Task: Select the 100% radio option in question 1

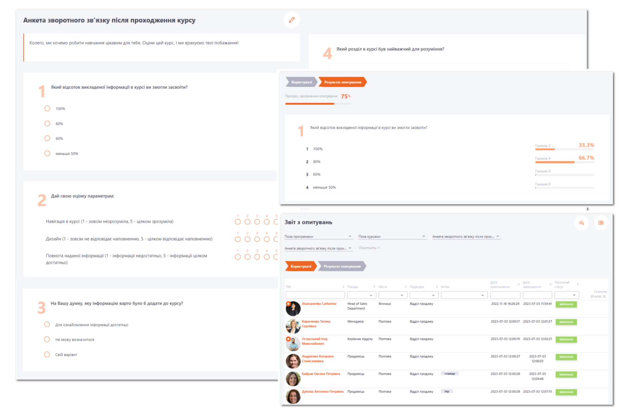Action: pyautogui.click(x=47, y=108)
